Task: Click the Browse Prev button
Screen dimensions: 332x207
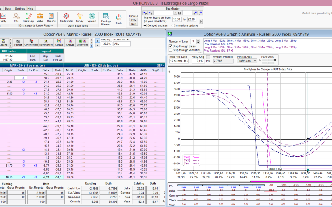Action: (x=134, y=20)
